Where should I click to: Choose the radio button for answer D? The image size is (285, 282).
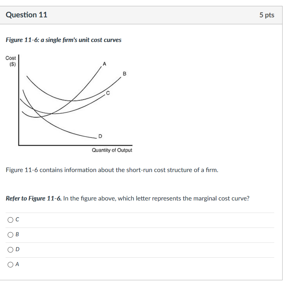click(10, 250)
